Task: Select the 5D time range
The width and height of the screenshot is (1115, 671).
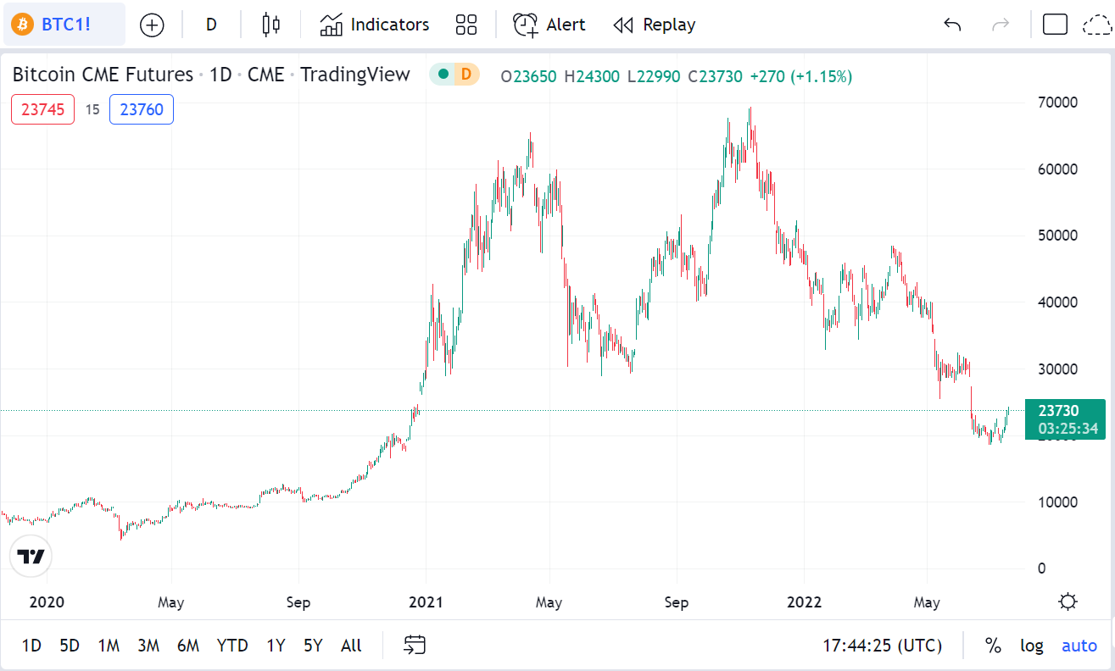Action: click(x=70, y=646)
